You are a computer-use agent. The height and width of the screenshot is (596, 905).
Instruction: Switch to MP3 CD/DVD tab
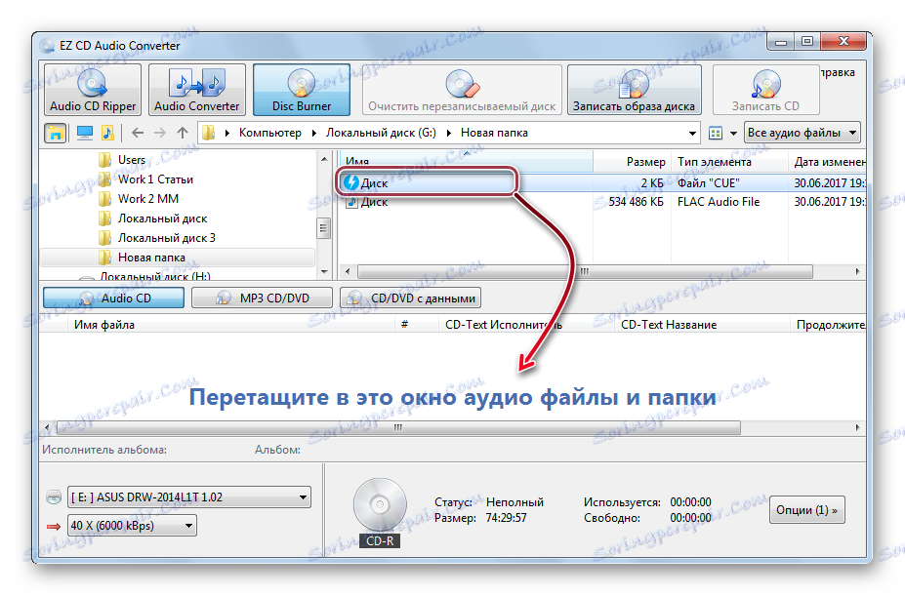pyautogui.click(x=262, y=298)
